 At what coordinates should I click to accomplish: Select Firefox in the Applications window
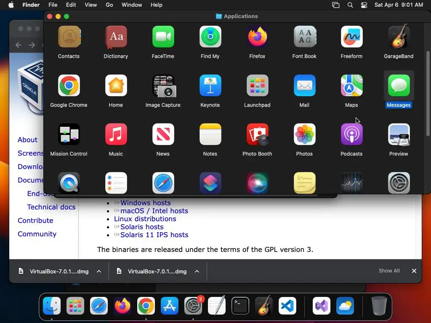tap(257, 37)
